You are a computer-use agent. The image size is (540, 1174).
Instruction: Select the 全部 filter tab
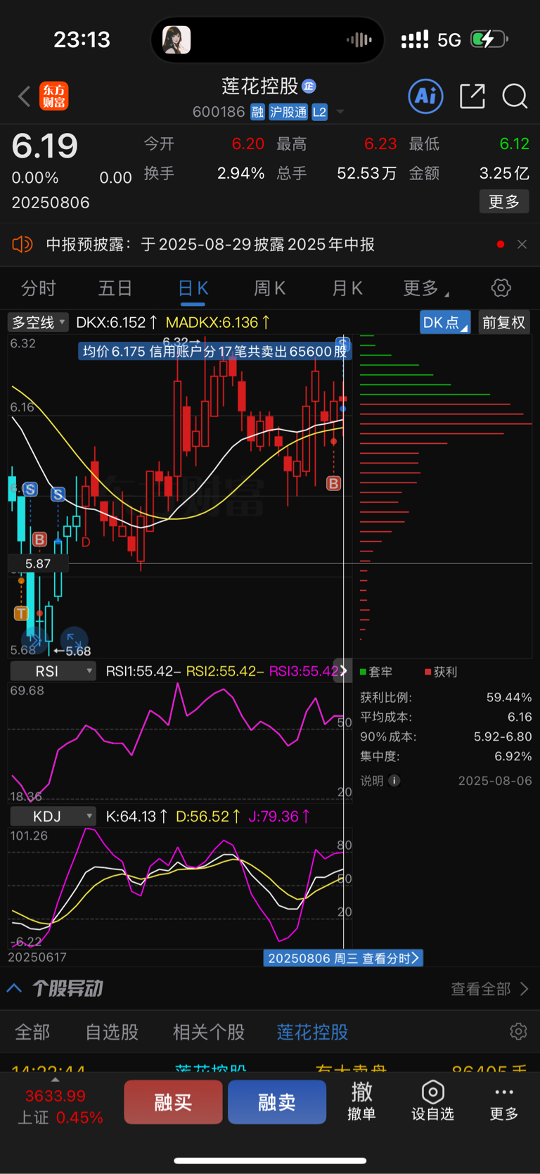coord(32,1032)
